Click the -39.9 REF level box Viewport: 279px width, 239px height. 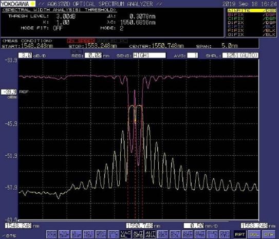tap(9, 92)
